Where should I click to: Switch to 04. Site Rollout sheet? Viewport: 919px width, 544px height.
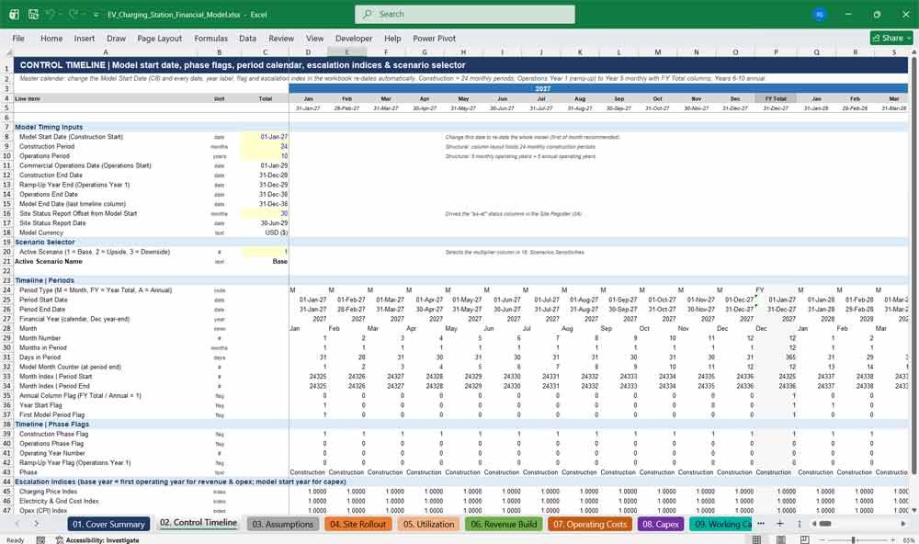[357, 524]
